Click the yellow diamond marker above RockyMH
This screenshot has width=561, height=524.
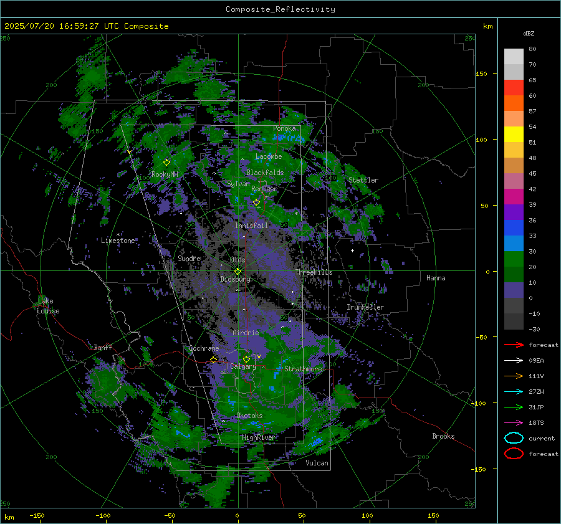(x=166, y=163)
